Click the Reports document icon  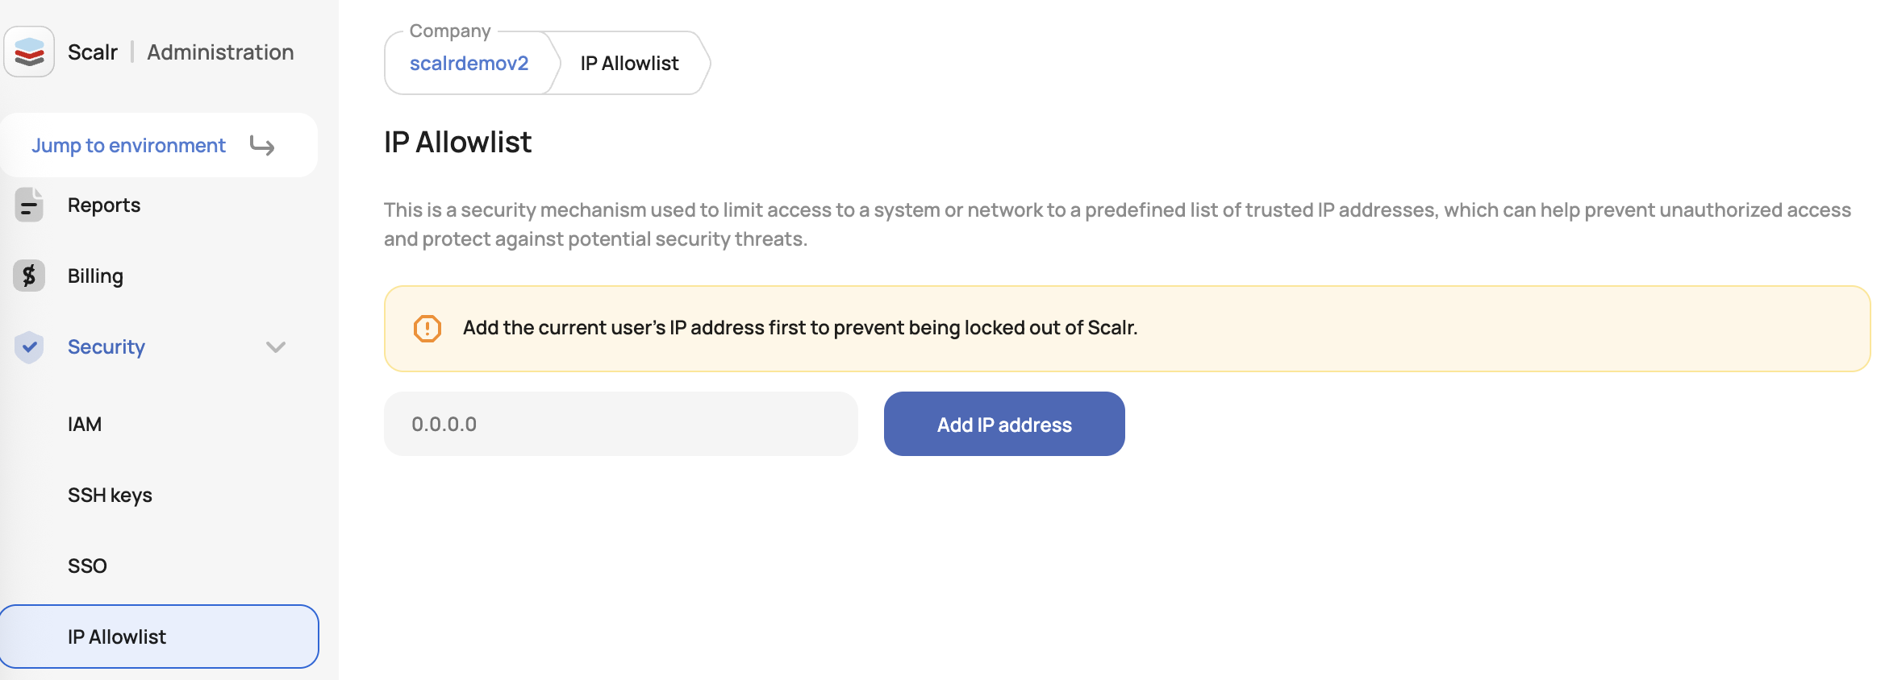pyautogui.click(x=29, y=205)
